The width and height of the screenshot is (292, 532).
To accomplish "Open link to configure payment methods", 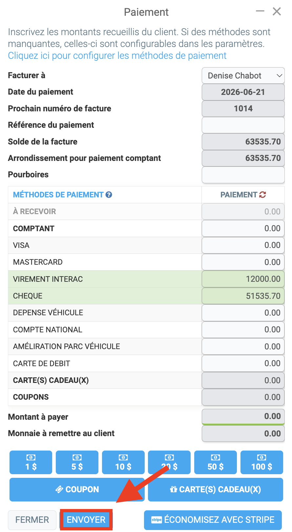I will click(x=117, y=55).
